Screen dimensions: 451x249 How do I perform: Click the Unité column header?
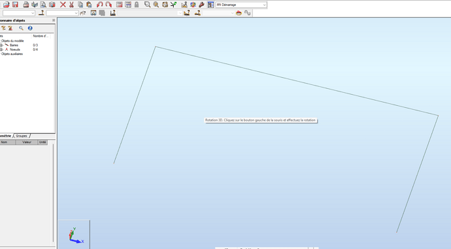[x=42, y=142]
